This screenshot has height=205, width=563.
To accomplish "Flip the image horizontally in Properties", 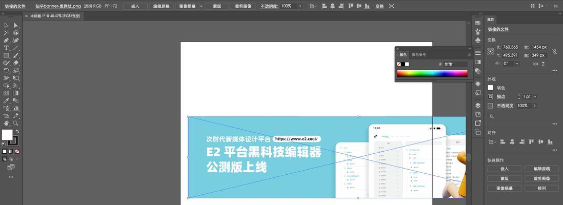I will pyautogui.click(x=535, y=64).
